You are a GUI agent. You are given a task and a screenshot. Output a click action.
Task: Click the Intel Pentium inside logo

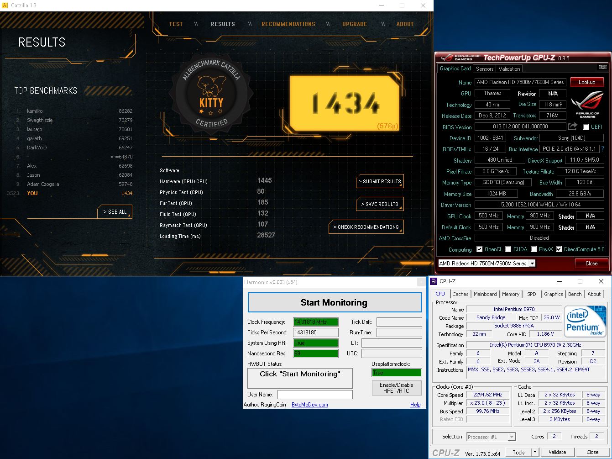(x=586, y=322)
